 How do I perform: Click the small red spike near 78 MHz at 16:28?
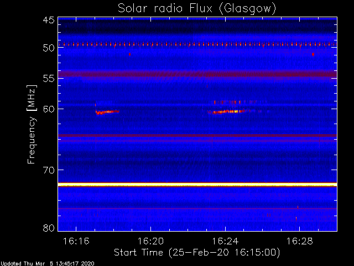point(296,218)
